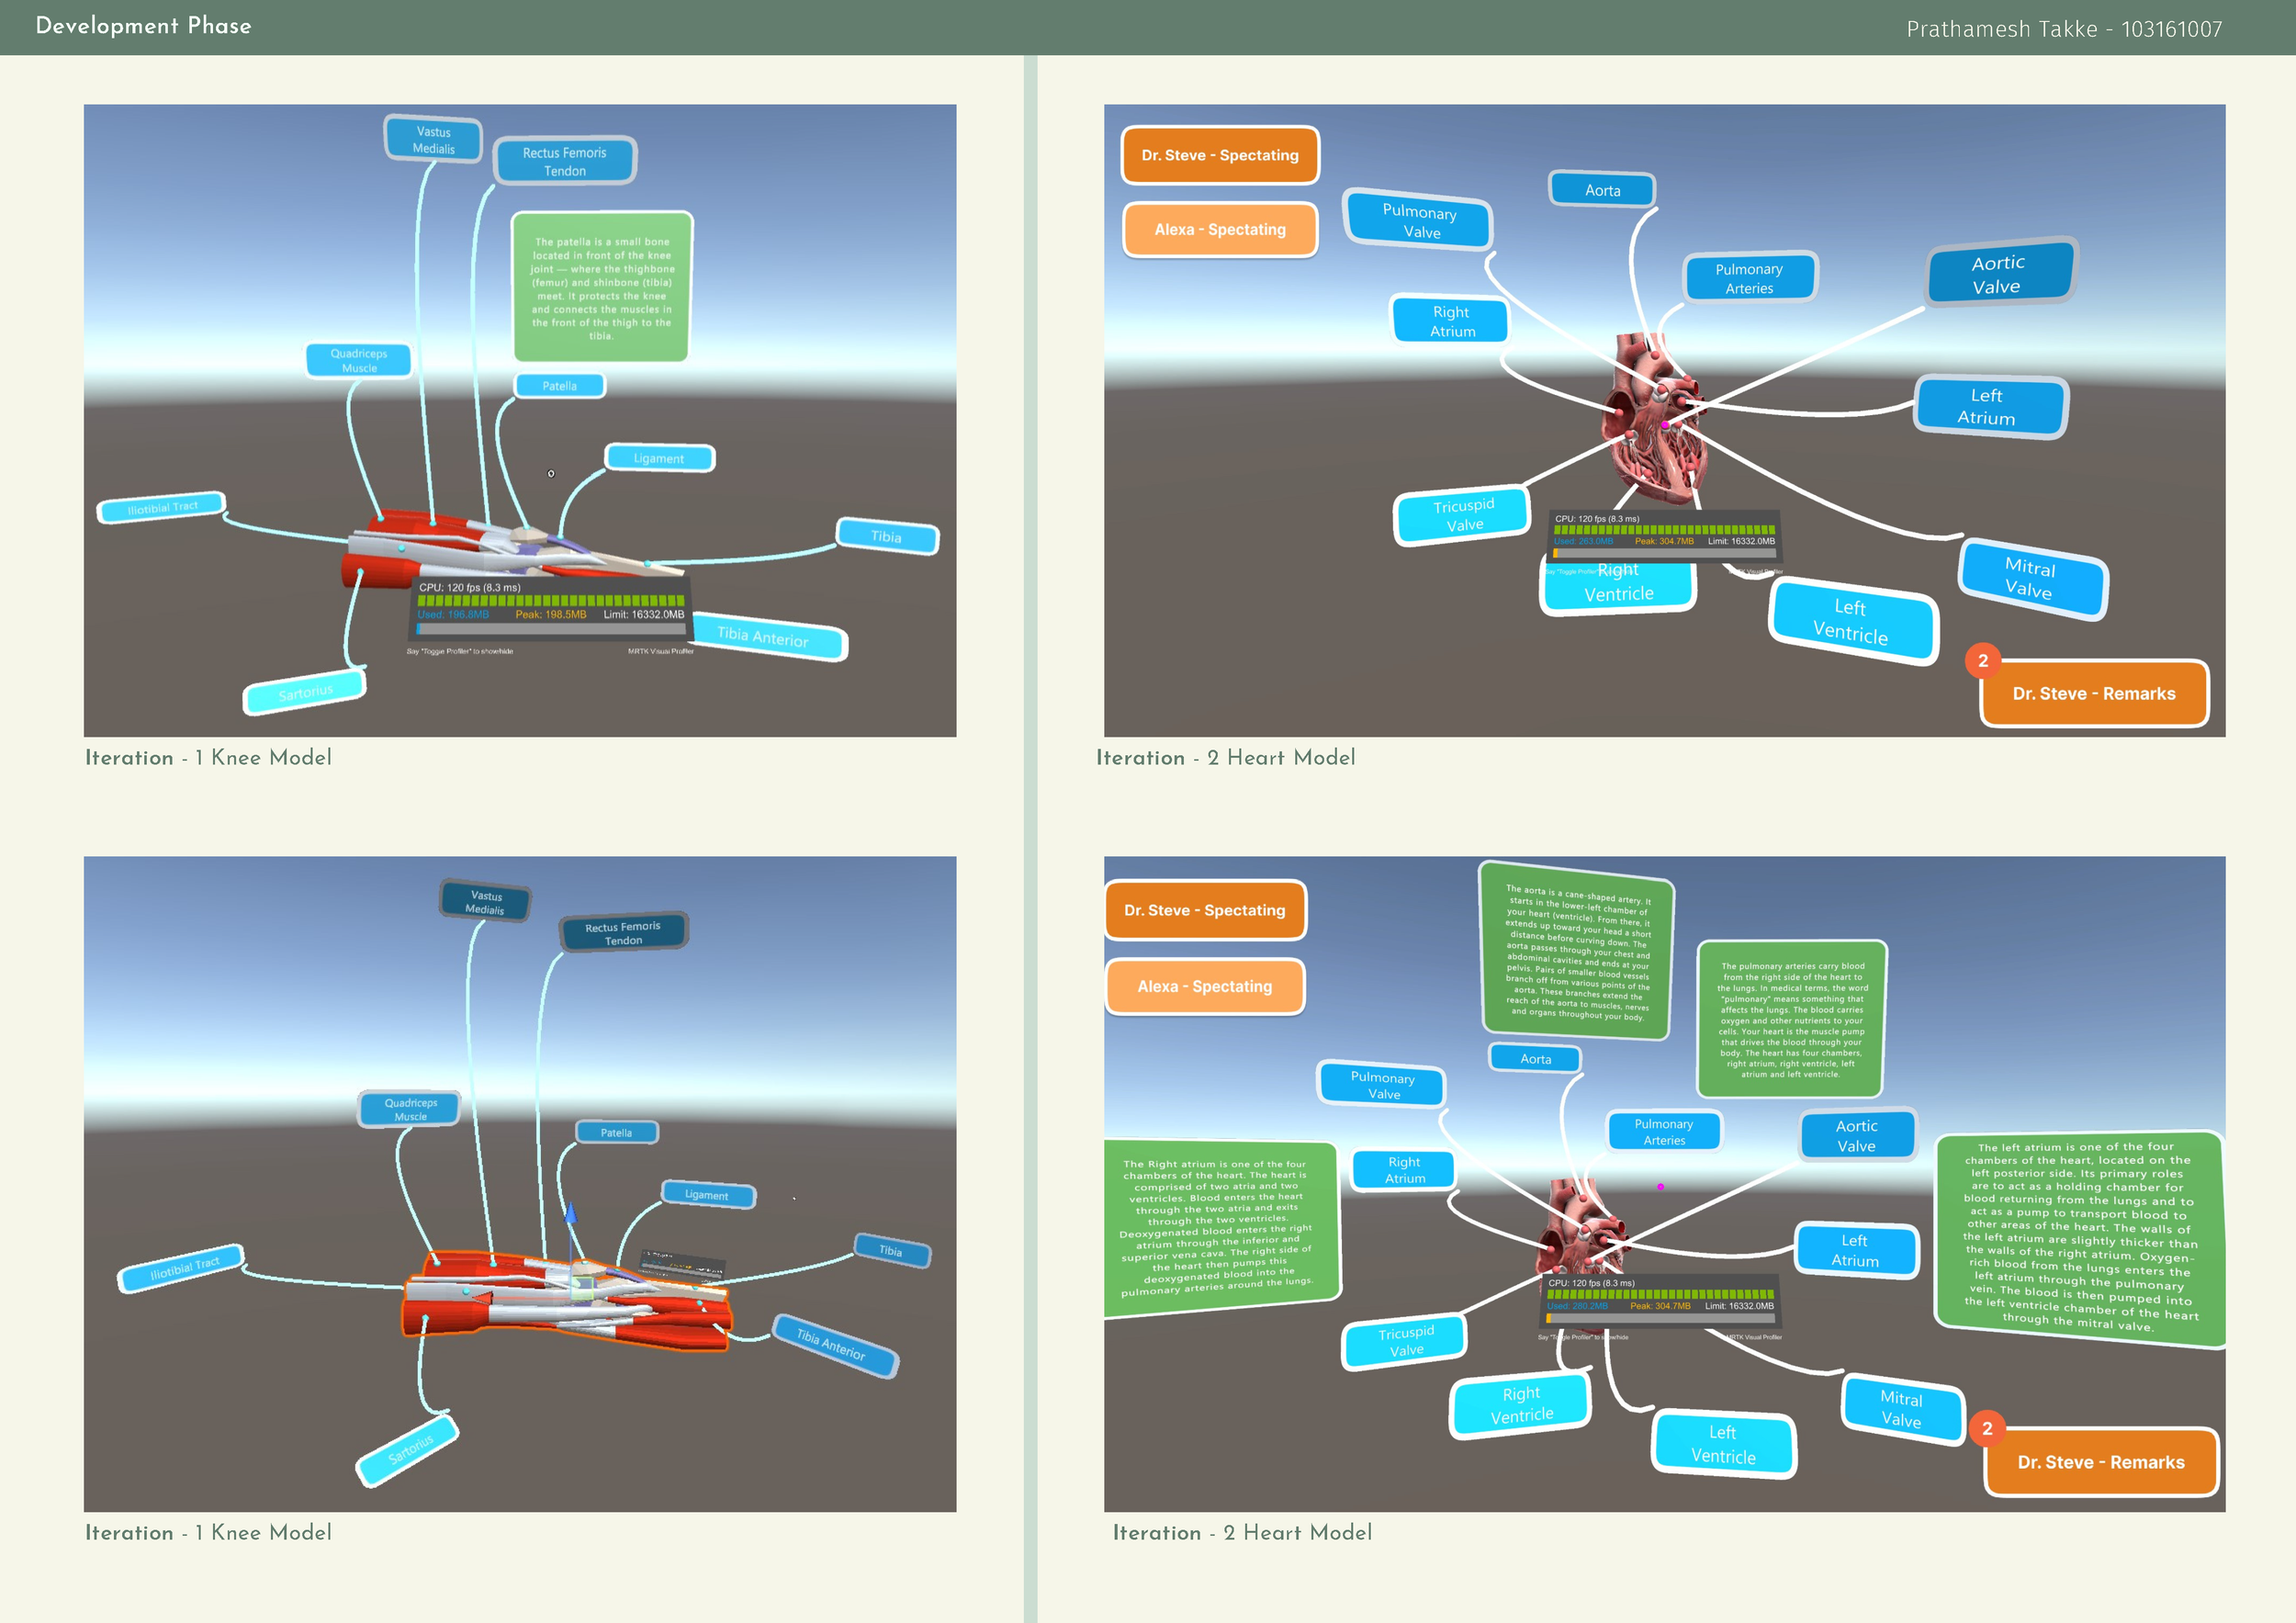
Task: Click the Right Atrium label in lower heart screenshot
Action: tap(1404, 1169)
